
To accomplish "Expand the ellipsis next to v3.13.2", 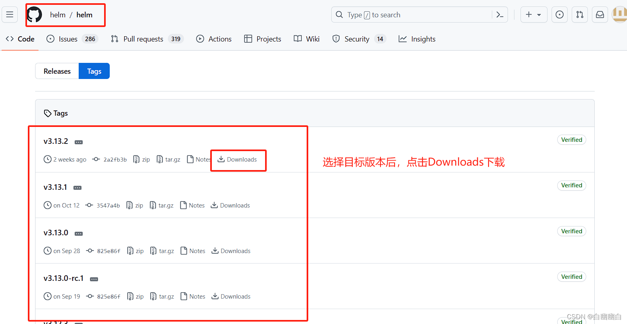I will pos(79,142).
